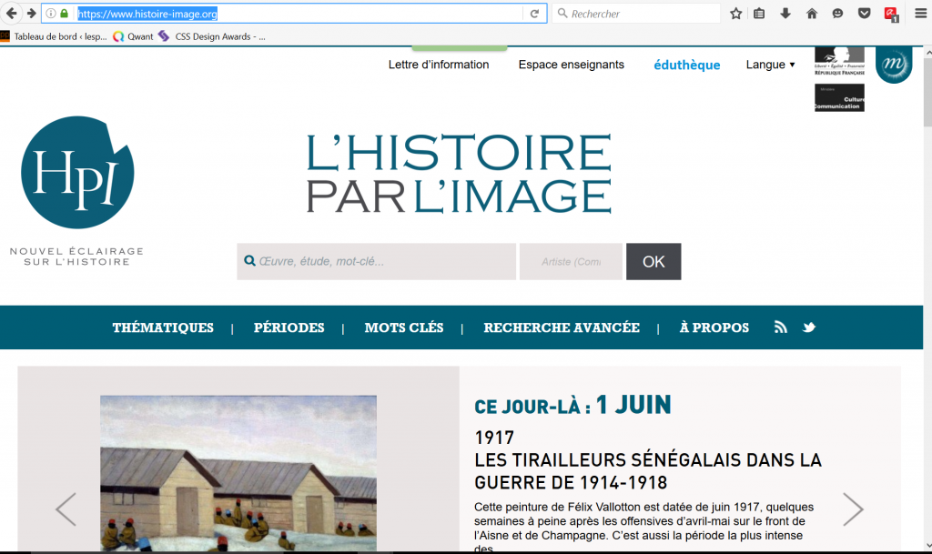Open the Avira extension with the red badge

pyautogui.click(x=888, y=14)
